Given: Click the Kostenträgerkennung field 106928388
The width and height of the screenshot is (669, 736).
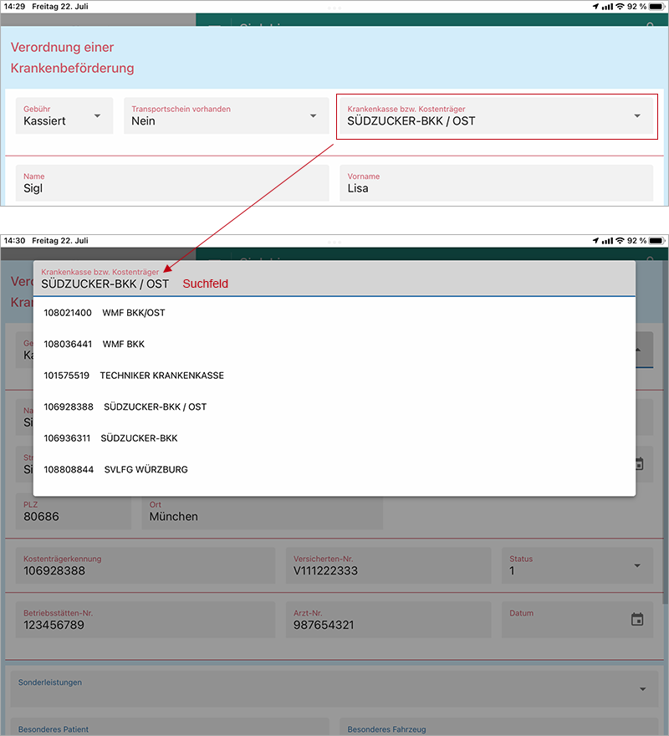Looking at the screenshot, I should tap(145, 565).
